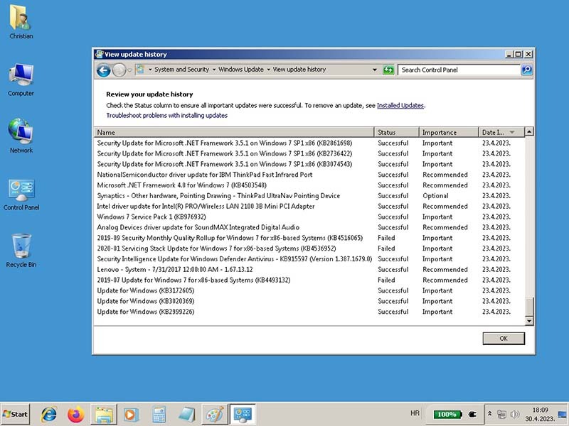This screenshot has height=426, width=569.
Task: Expand the recent pages dropdown arrow
Action: 129,70
